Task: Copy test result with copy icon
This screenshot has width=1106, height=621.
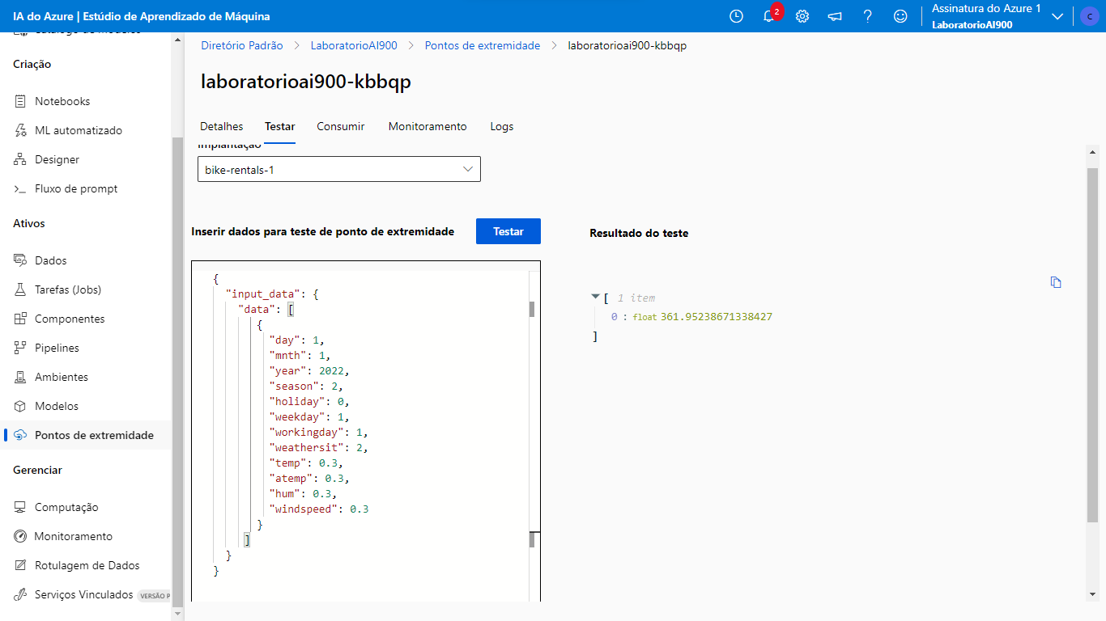Action: 1056,282
